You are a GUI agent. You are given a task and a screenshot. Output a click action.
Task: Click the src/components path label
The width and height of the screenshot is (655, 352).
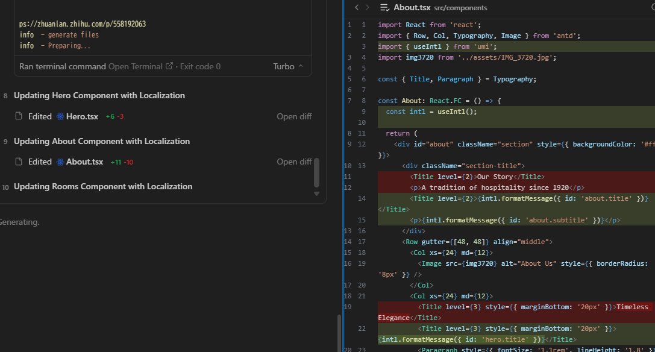(x=460, y=8)
